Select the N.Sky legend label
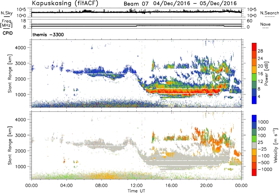Viewport: 279px width, 193px height. click(7, 13)
